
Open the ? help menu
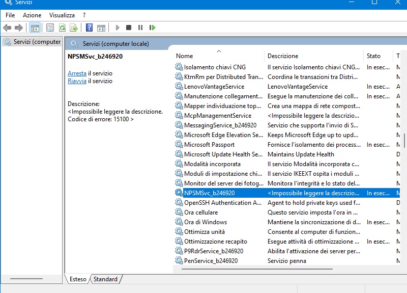click(84, 15)
